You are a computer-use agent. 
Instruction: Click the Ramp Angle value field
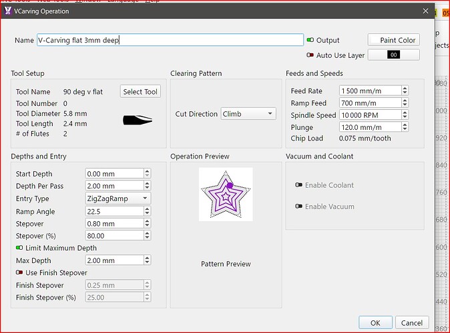(x=115, y=211)
